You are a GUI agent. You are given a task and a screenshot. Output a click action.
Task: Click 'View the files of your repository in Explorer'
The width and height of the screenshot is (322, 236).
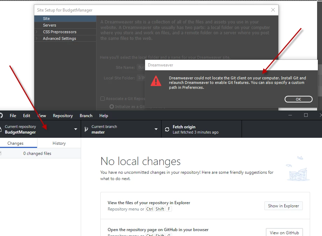click(x=149, y=203)
